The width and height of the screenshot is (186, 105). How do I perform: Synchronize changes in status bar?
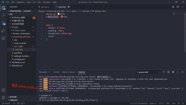14,103
